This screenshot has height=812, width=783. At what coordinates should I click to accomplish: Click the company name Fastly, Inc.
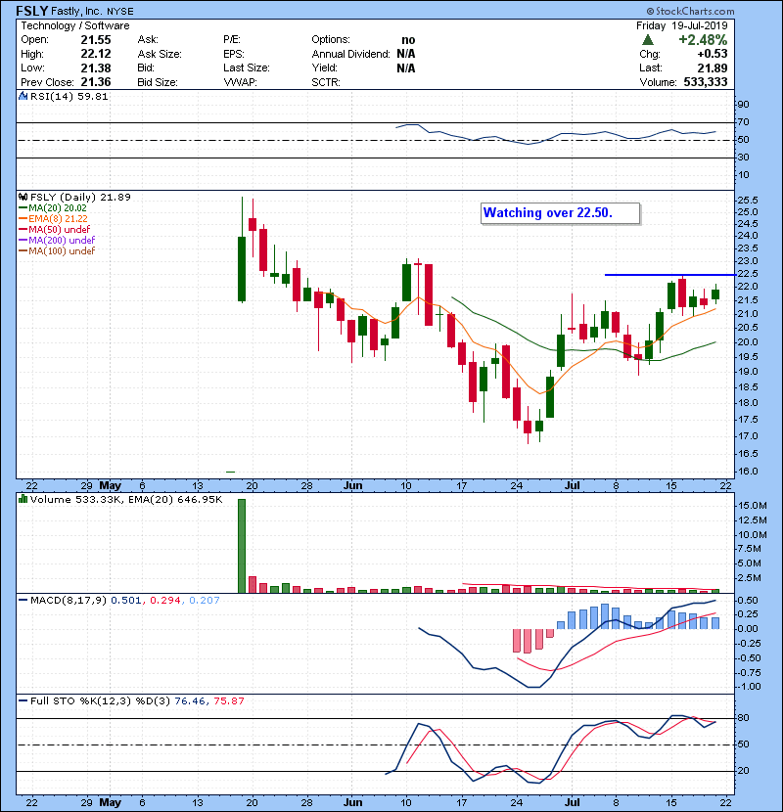(77, 11)
